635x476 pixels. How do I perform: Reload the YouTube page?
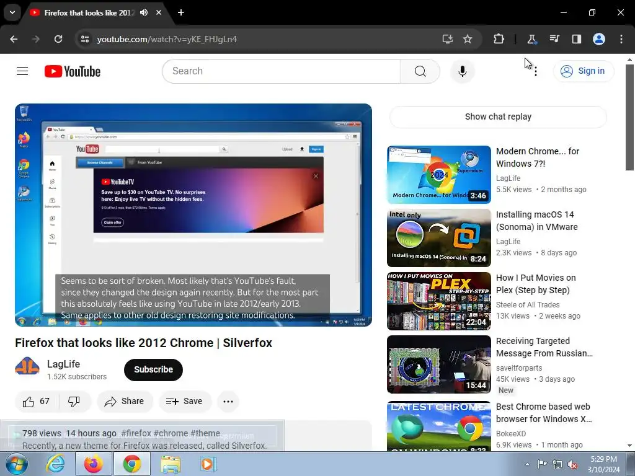58,39
